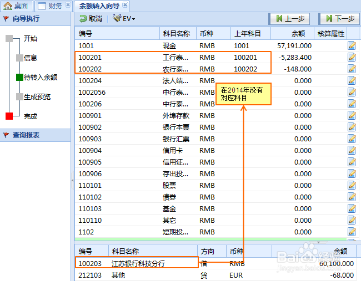Select wizard step 生成预览
361x281 pixels.
click(37, 97)
